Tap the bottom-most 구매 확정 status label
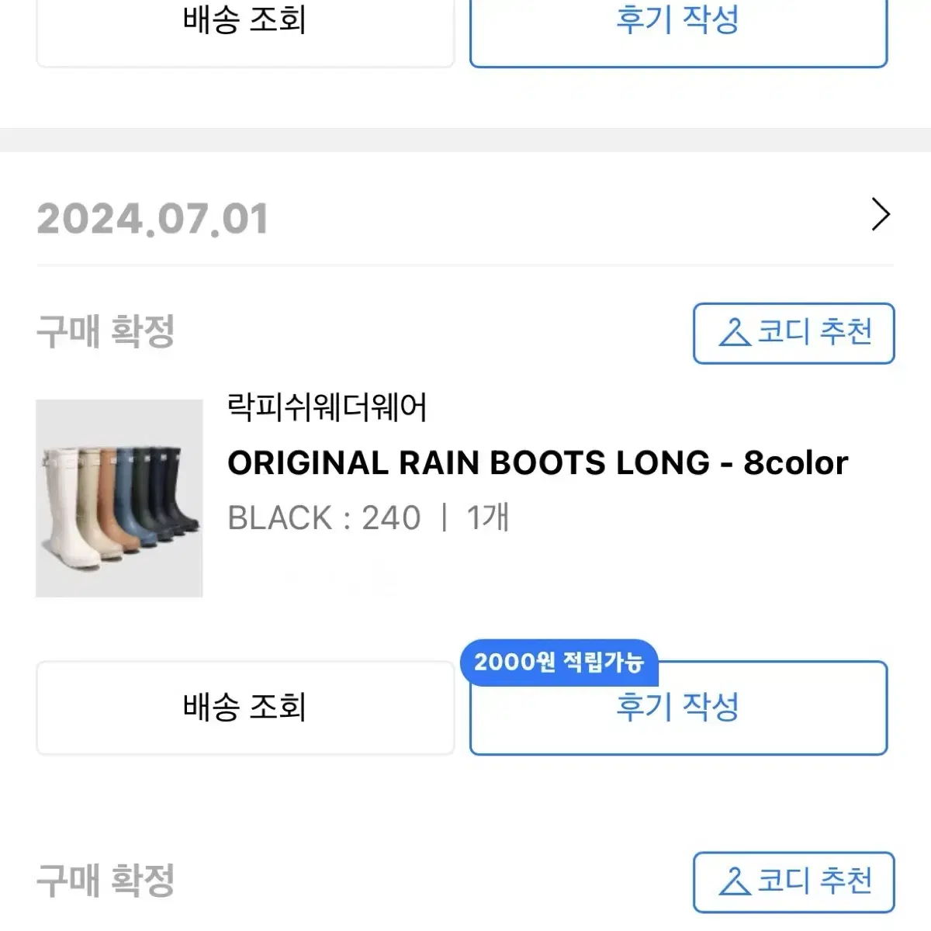 pyautogui.click(x=106, y=881)
